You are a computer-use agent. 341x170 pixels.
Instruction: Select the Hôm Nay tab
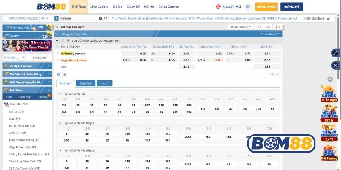25,97
